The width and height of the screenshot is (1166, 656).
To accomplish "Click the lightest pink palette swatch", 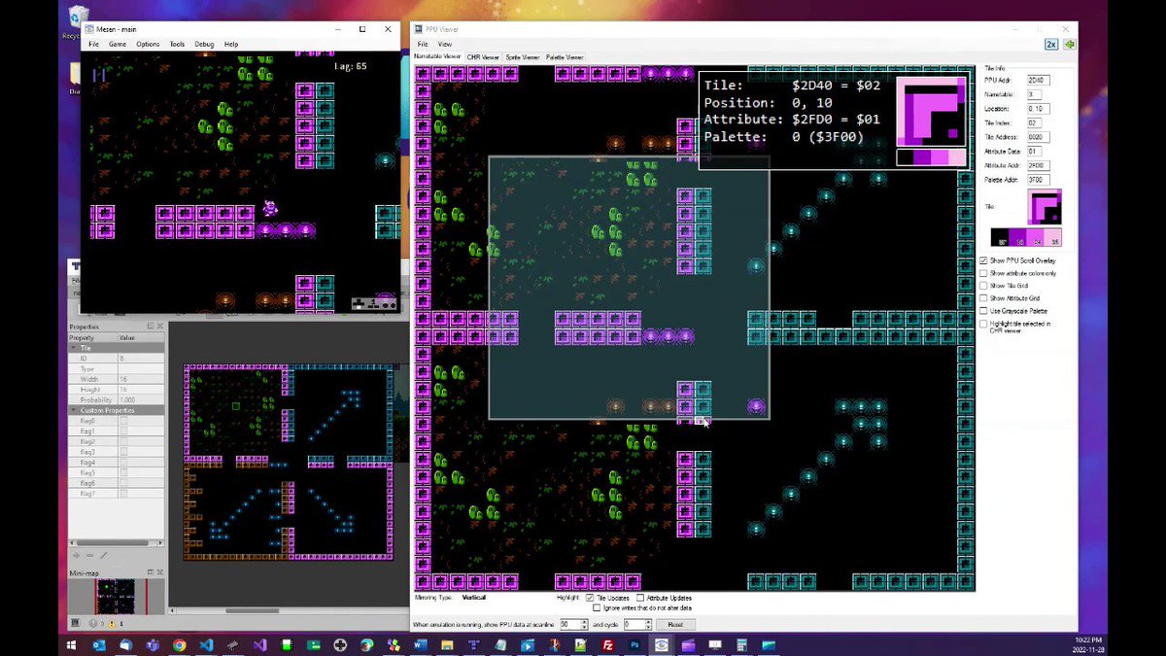I will tap(1053, 237).
